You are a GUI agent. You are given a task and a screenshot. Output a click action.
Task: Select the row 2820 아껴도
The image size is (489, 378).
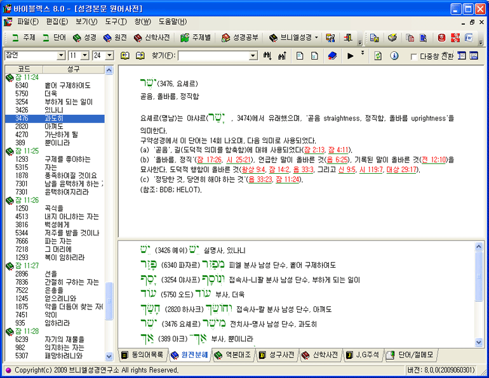click(55, 126)
